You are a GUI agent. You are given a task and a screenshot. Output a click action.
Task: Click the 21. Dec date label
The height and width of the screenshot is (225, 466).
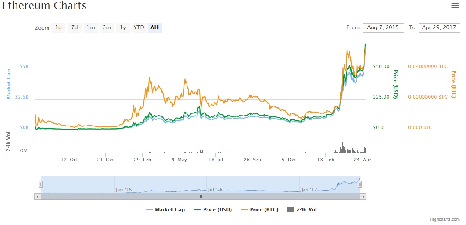coord(106,160)
